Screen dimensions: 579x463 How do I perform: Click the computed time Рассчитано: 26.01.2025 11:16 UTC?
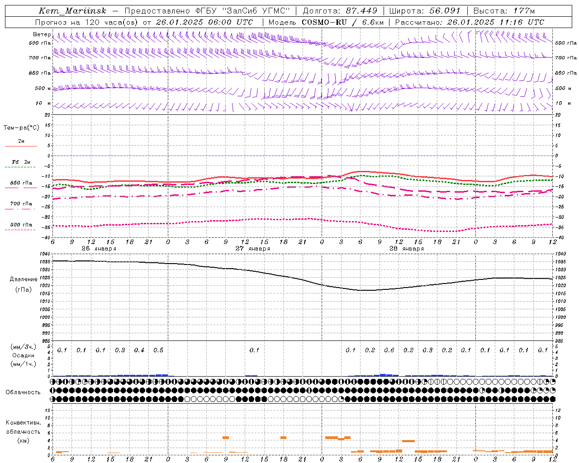(470, 22)
